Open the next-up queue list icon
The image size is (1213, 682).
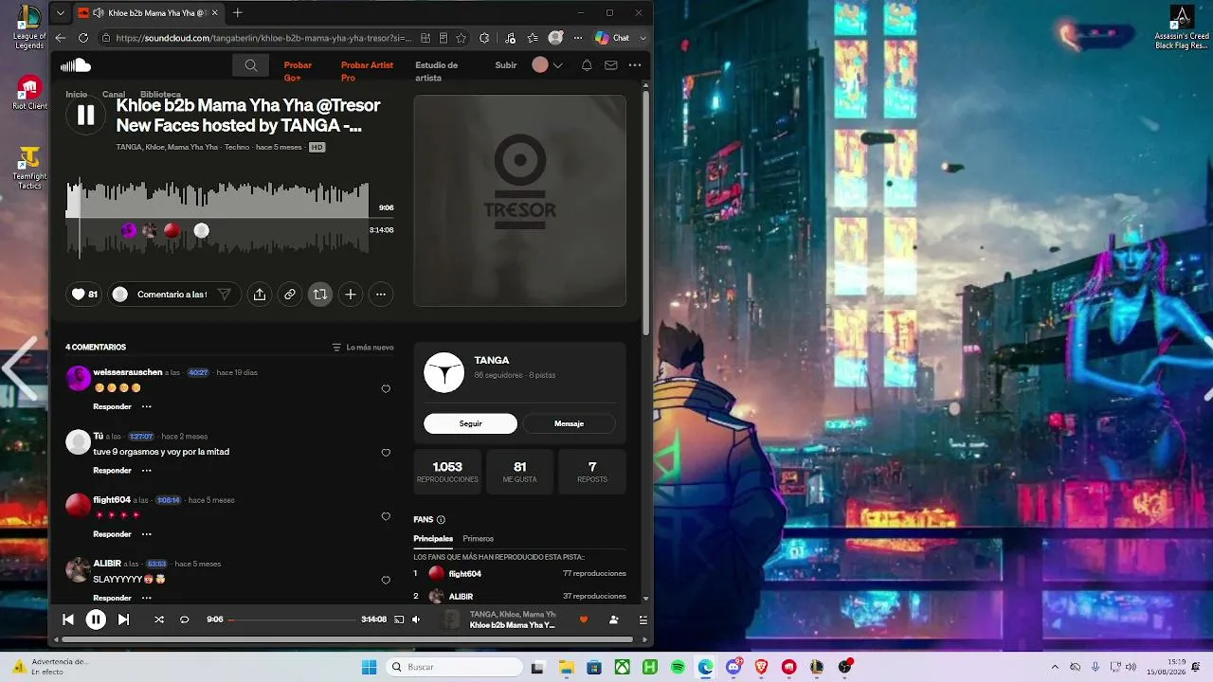pos(643,619)
